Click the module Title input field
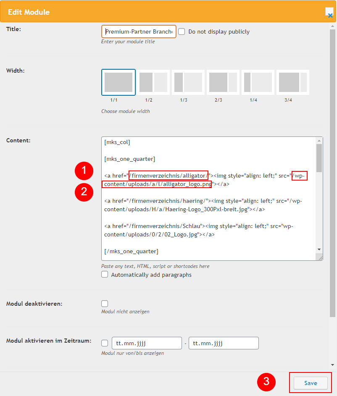Image resolution: width=337 pixels, height=396 pixels. coord(139,31)
